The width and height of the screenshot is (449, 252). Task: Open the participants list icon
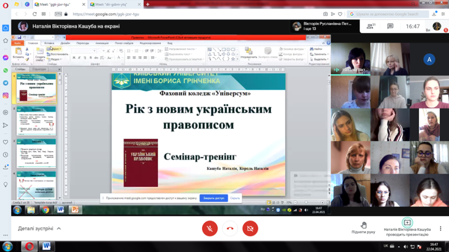tap(371, 26)
